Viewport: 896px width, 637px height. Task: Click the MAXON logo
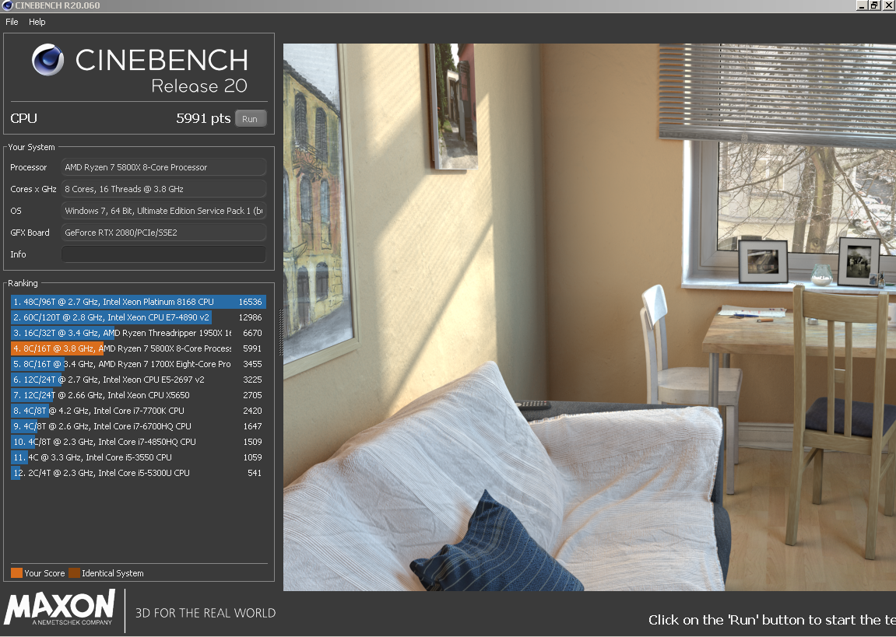59,608
